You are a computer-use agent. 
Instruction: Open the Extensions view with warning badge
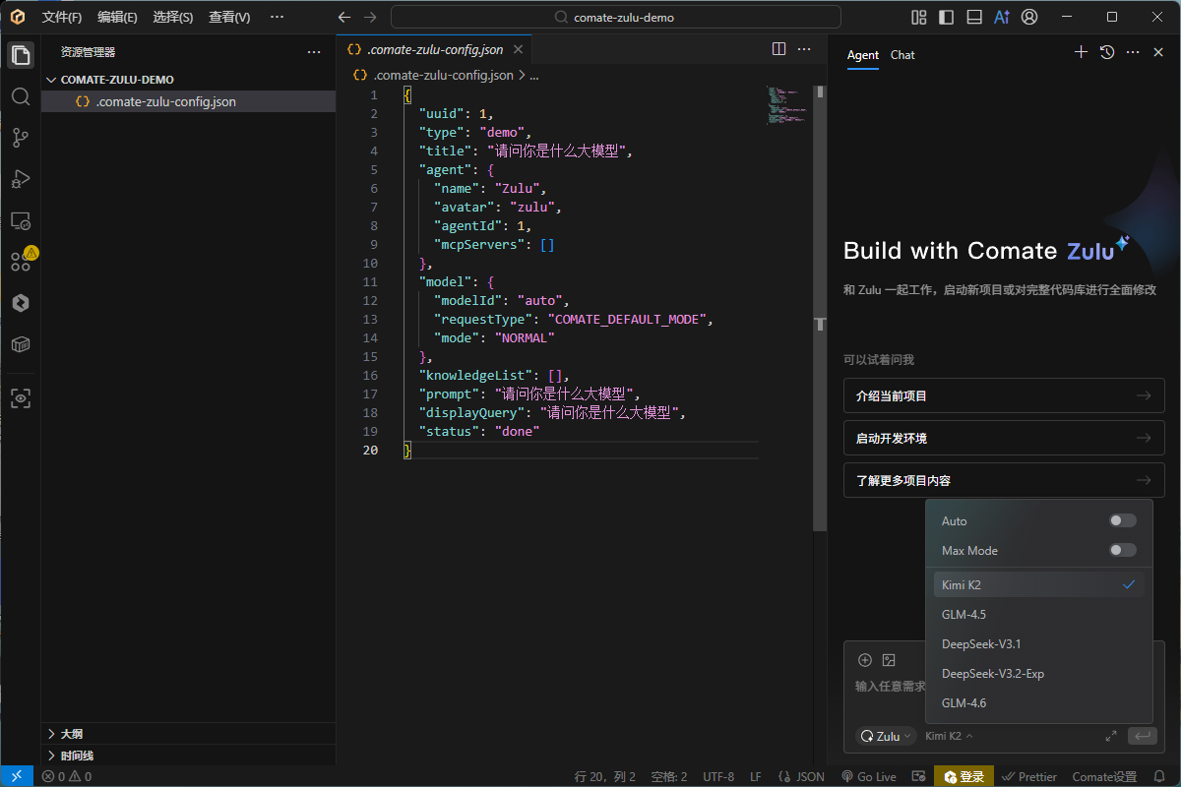coord(21,262)
